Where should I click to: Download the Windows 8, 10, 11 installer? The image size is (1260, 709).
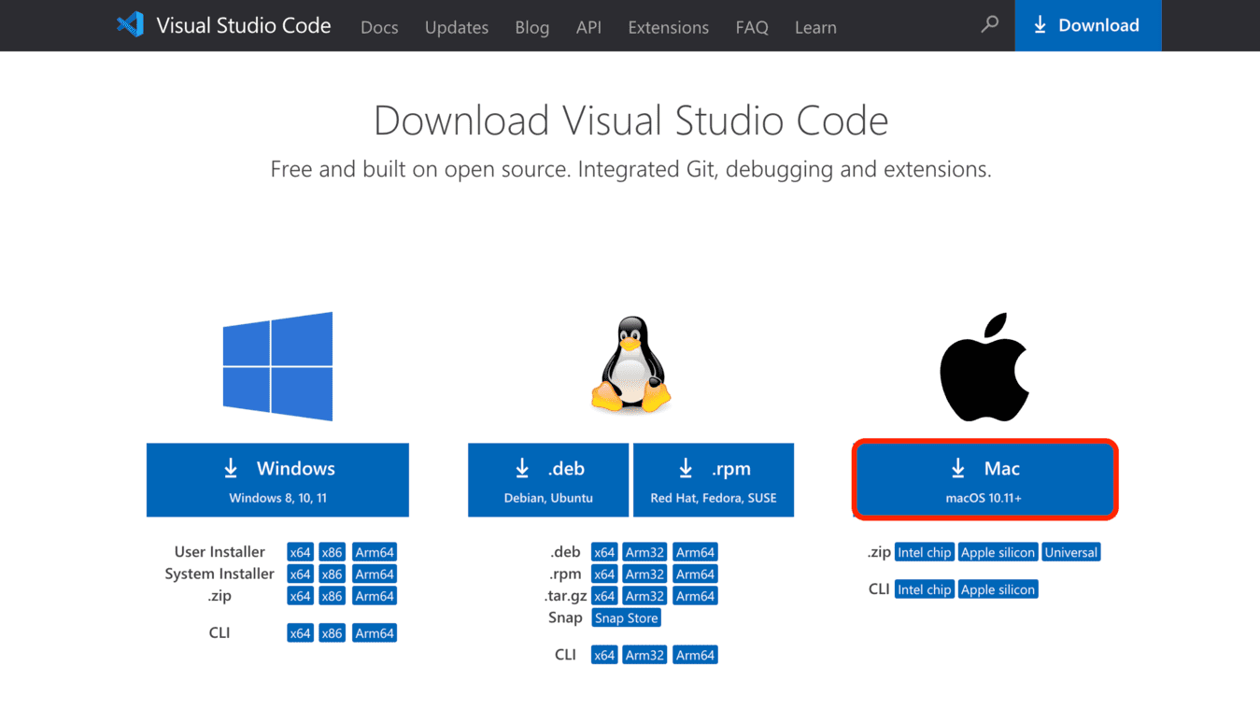[277, 480]
